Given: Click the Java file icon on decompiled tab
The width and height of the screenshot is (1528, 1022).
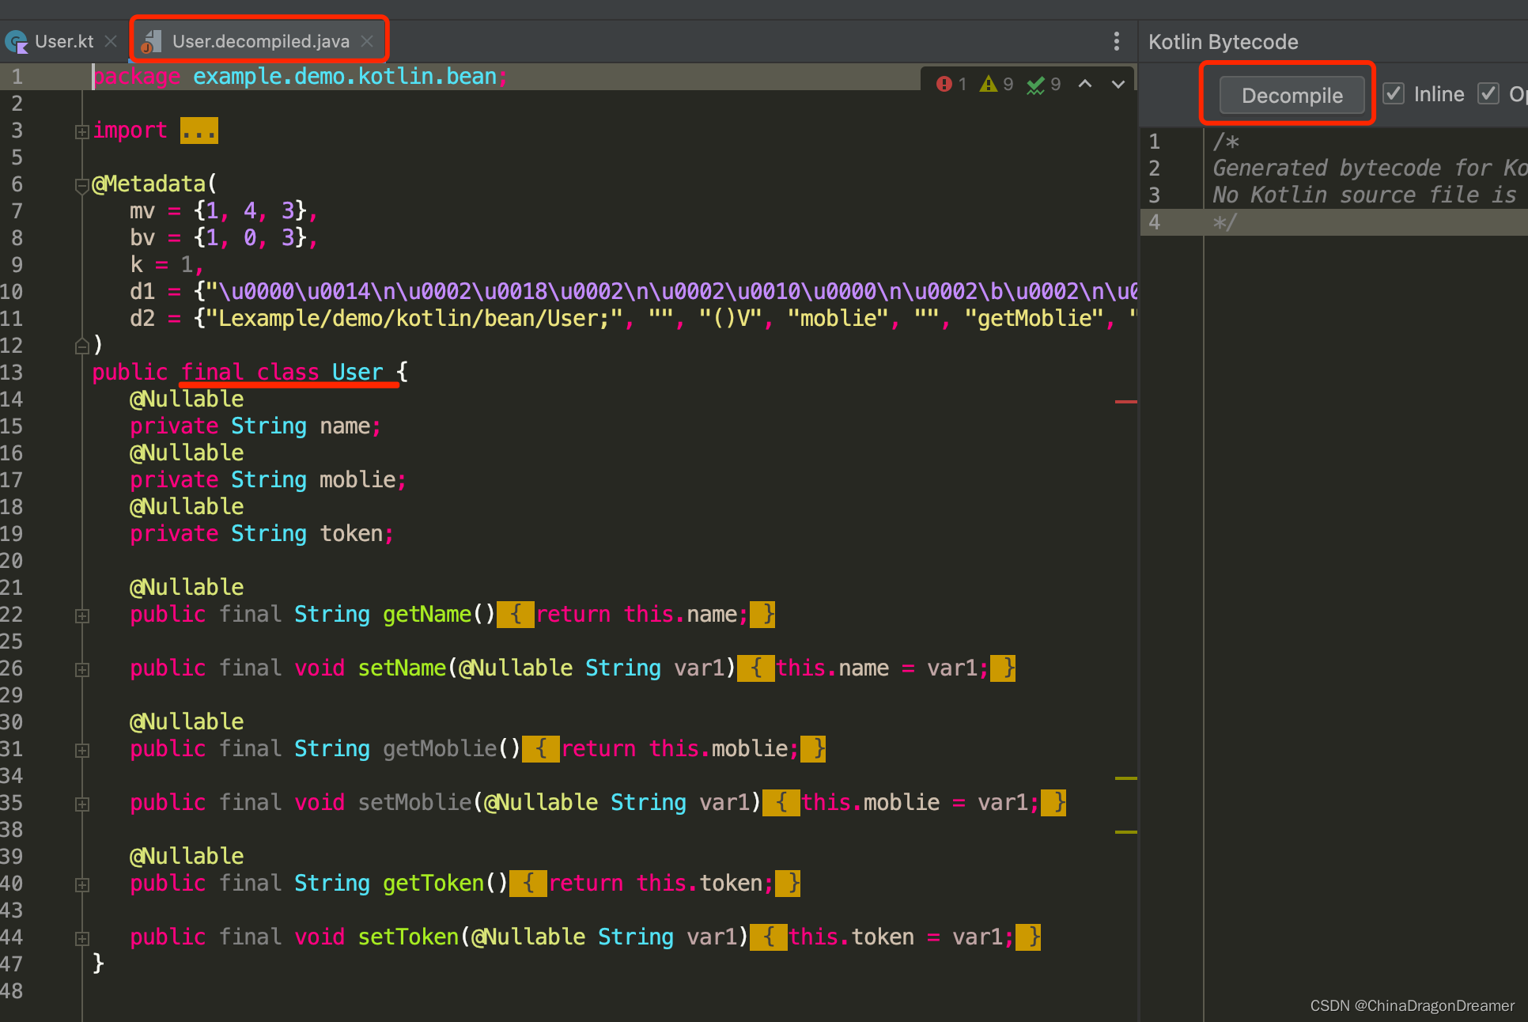Looking at the screenshot, I should coord(151,41).
